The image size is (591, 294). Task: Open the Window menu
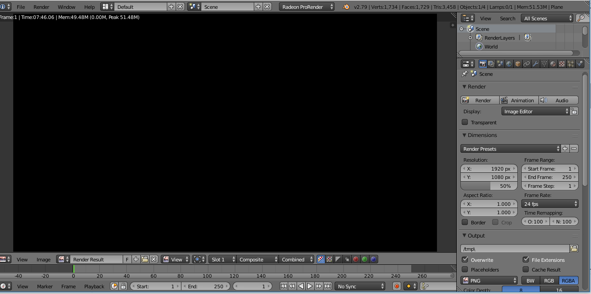pos(67,7)
